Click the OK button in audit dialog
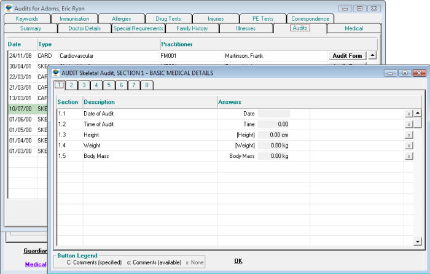Image resolution: width=430 pixels, height=274 pixels. tap(238, 261)
